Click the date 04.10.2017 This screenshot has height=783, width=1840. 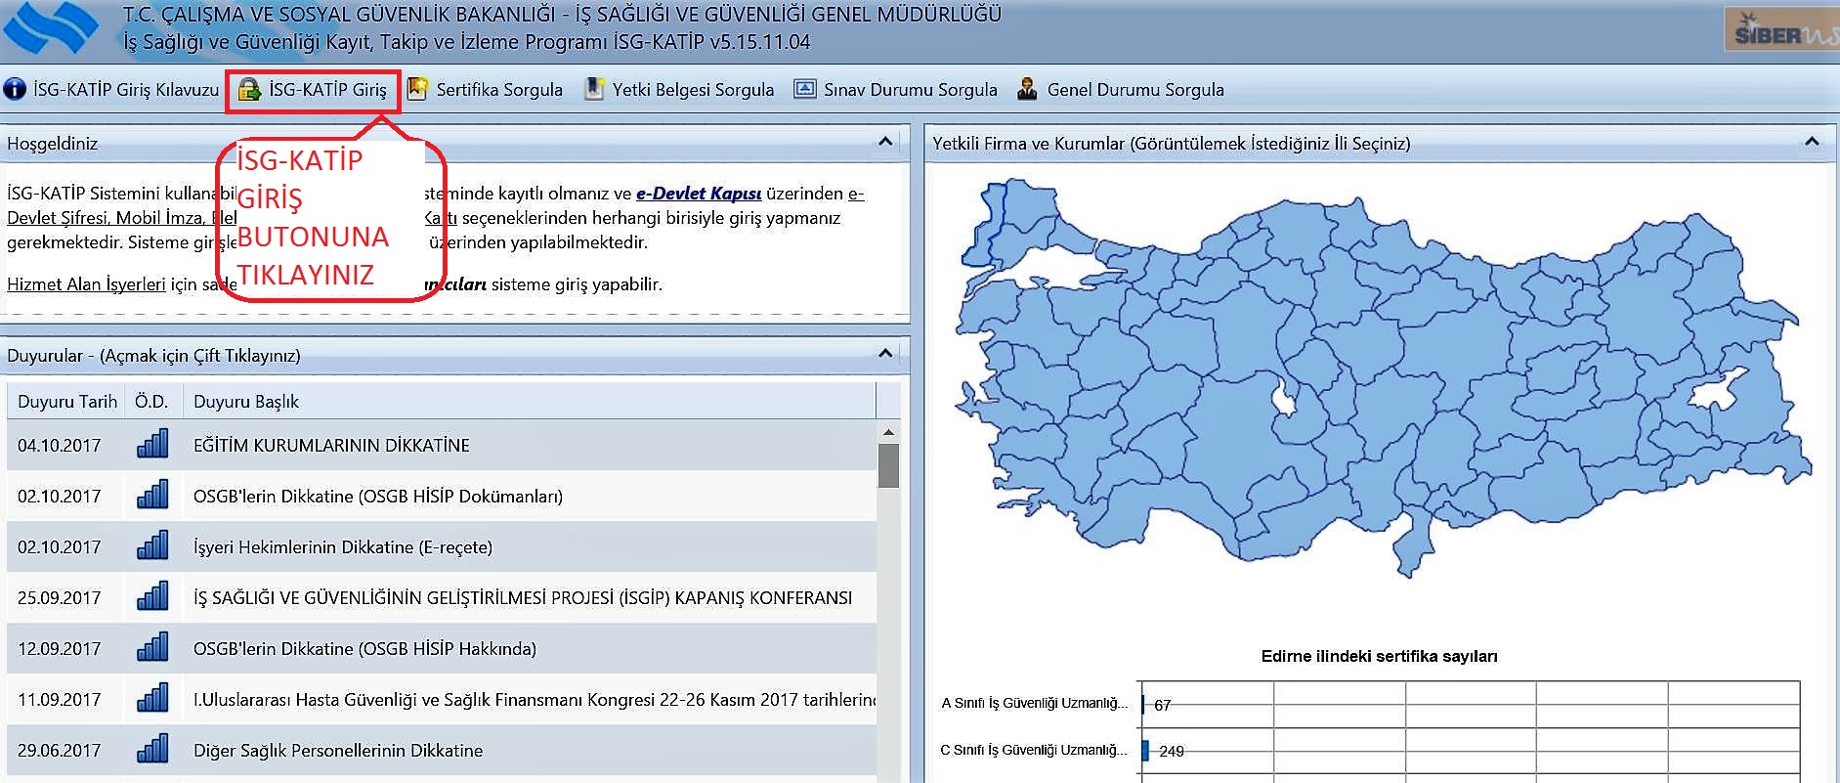(60, 446)
